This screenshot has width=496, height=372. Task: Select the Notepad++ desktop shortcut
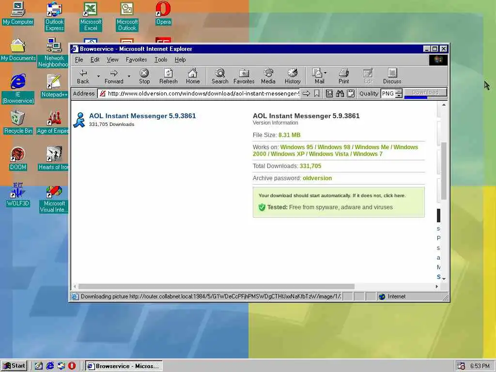[54, 86]
